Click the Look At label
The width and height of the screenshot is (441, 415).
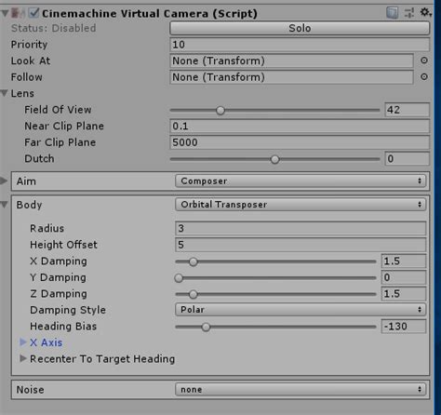click(31, 60)
